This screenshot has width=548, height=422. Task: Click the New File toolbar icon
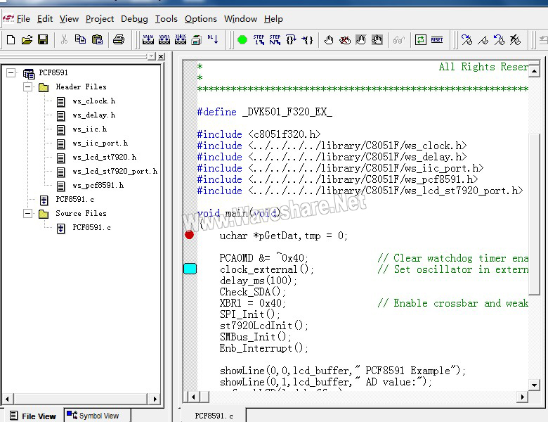(11, 40)
